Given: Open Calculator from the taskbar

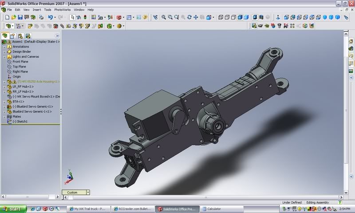Looking at the screenshot, I should pos(222,209).
